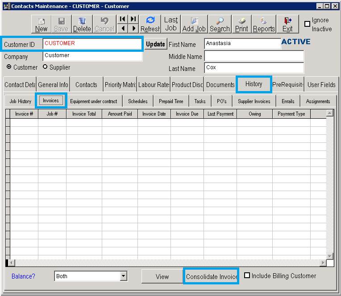Click the Search magnifier icon
341x296 pixels.
pyautogui.click(x=220, y=24)
